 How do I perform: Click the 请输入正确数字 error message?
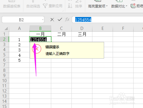[57, 53]
